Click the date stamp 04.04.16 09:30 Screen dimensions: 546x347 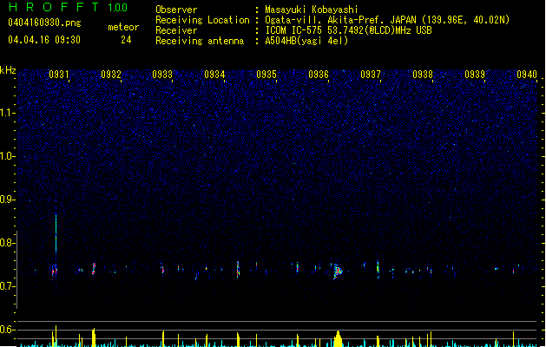44,40
